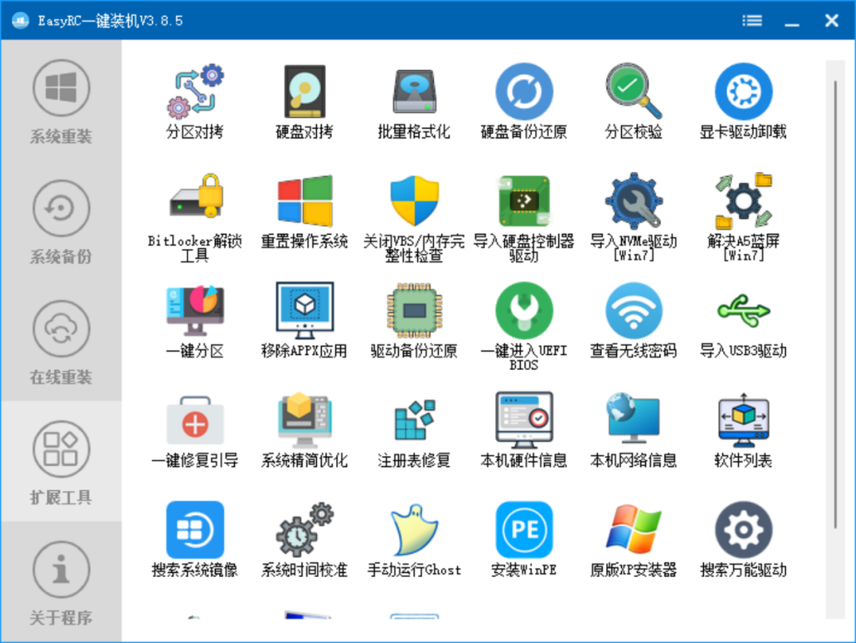Click 一键进入UEFI BIOS tool

(524, 327)
